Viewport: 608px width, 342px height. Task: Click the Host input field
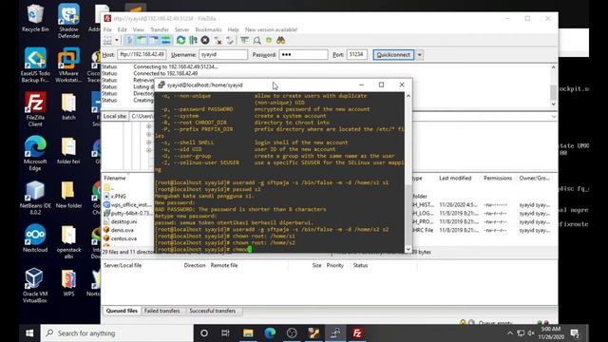[x=142, y=54]
